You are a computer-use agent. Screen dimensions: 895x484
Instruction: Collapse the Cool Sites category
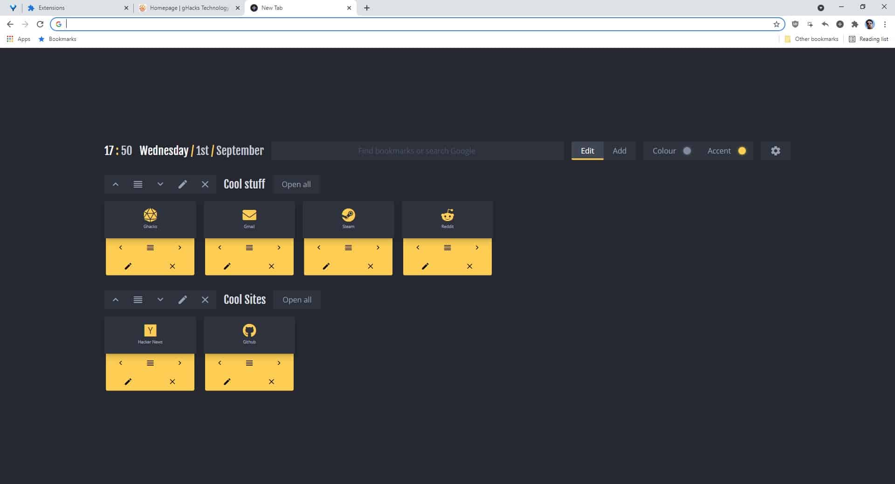coord(116,299)
